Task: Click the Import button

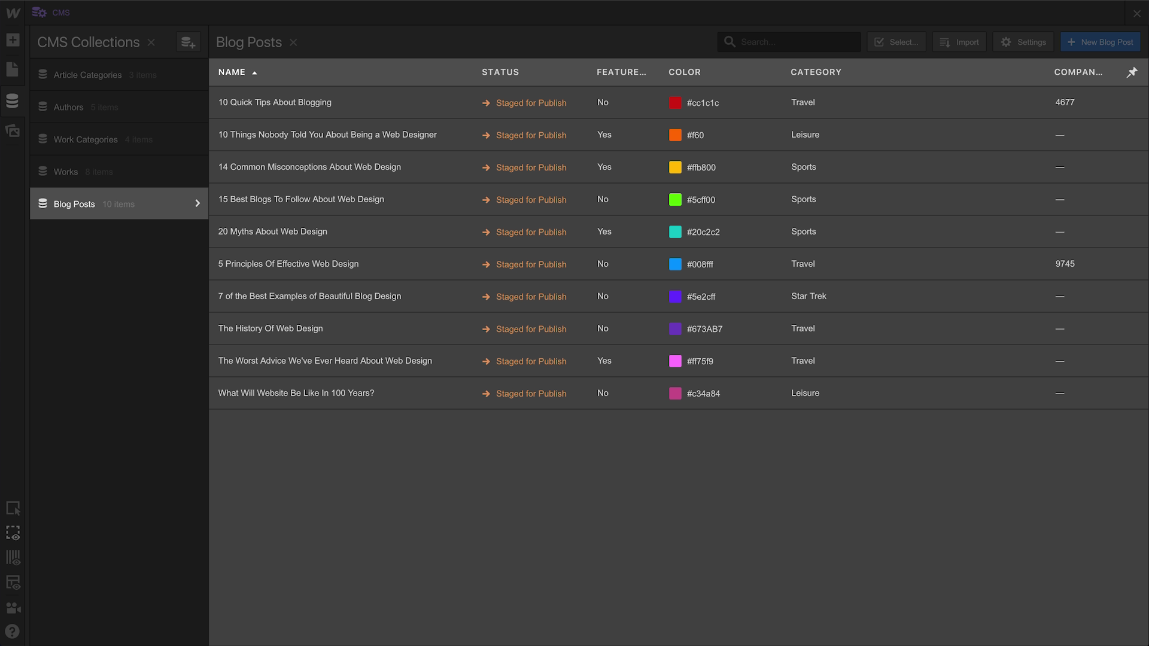Action: 959,42
